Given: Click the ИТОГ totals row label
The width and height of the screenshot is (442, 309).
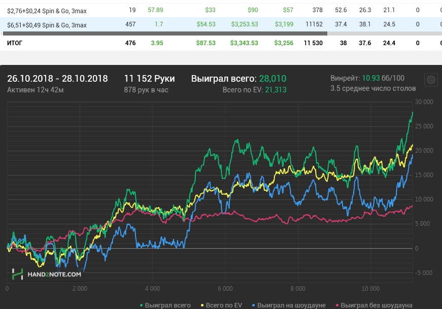Looking at the screenshot, I should (15, 43).
